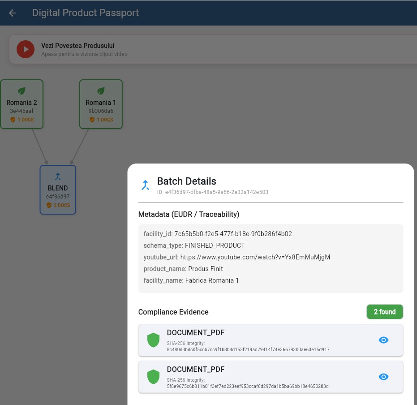Viewport: 417px width, 405px height.
Task: View the second DOCUMENT_PDF with hash 5f8e9675
Action: pyautogui.click(x=383, y=377)
